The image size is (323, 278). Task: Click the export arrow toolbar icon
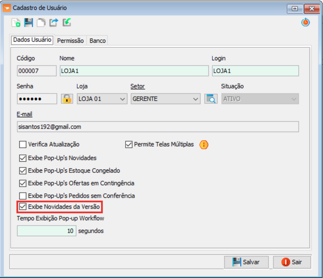pyautogui.click(x=54, y=23)
